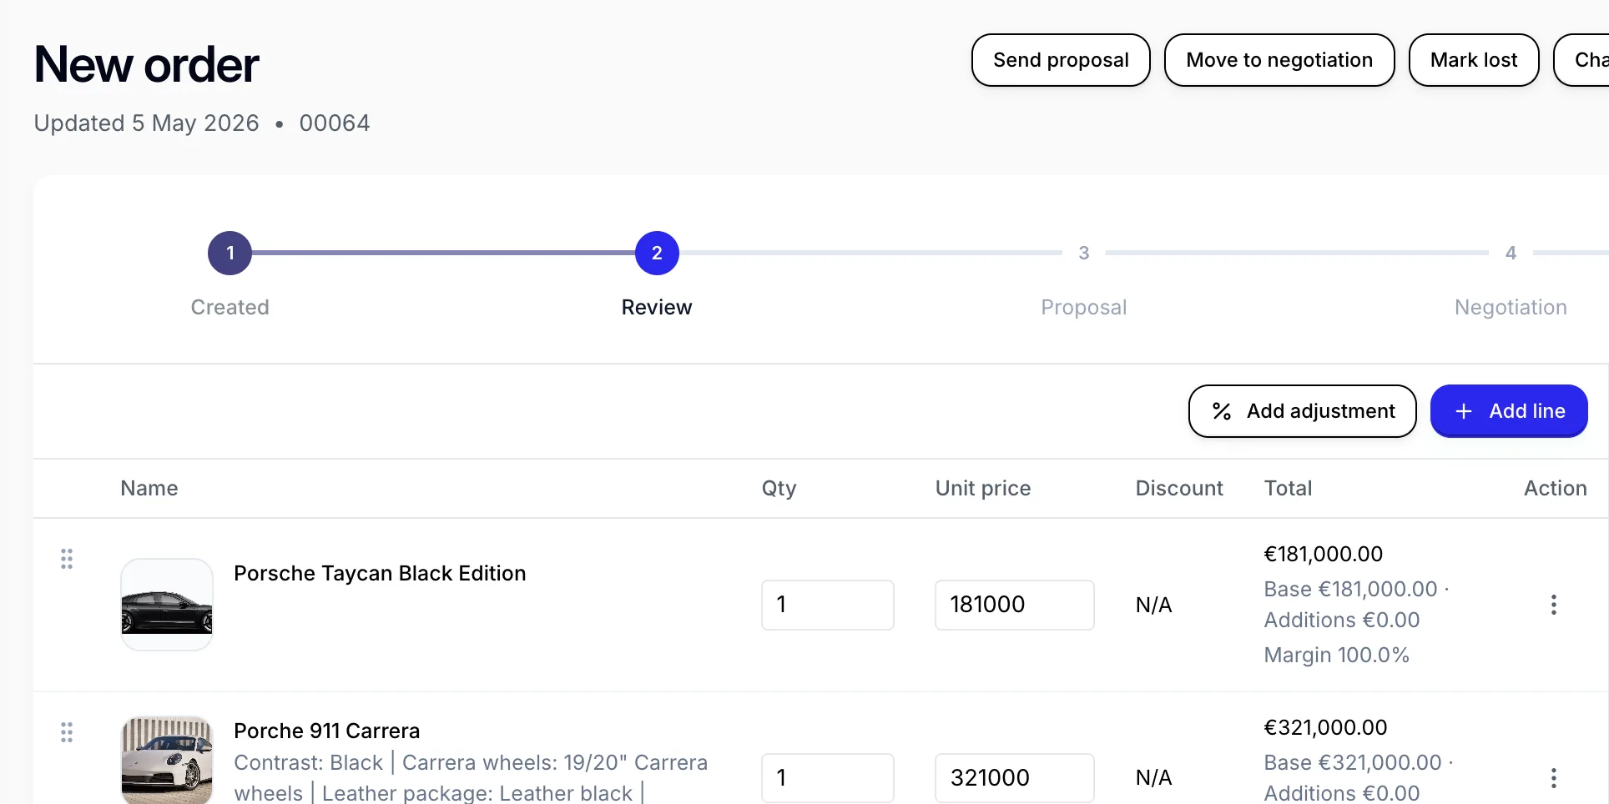Click the €321,000.00 total value
The image size is (1609, 804).
click(1326, 728)
